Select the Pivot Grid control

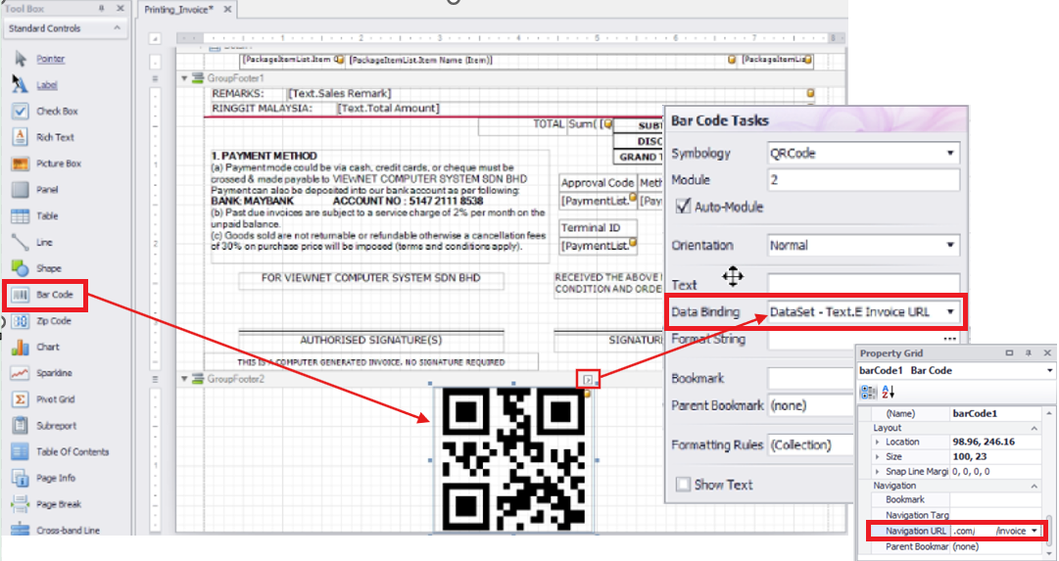[54, 399]
